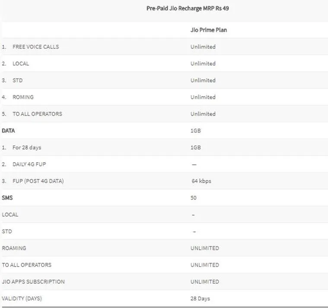This screenshot has width=328, height=308.
Task: Select the 'ROMING' row label
Action: click(23, 97)
